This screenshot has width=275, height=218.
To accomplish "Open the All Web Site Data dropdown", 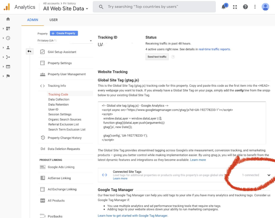I will (x=66, y=8).
